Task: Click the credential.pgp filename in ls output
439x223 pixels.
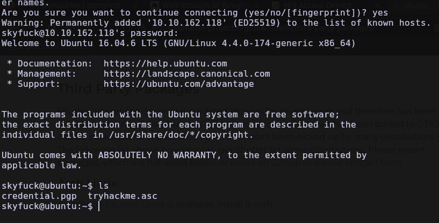Action: coord(39,196)
